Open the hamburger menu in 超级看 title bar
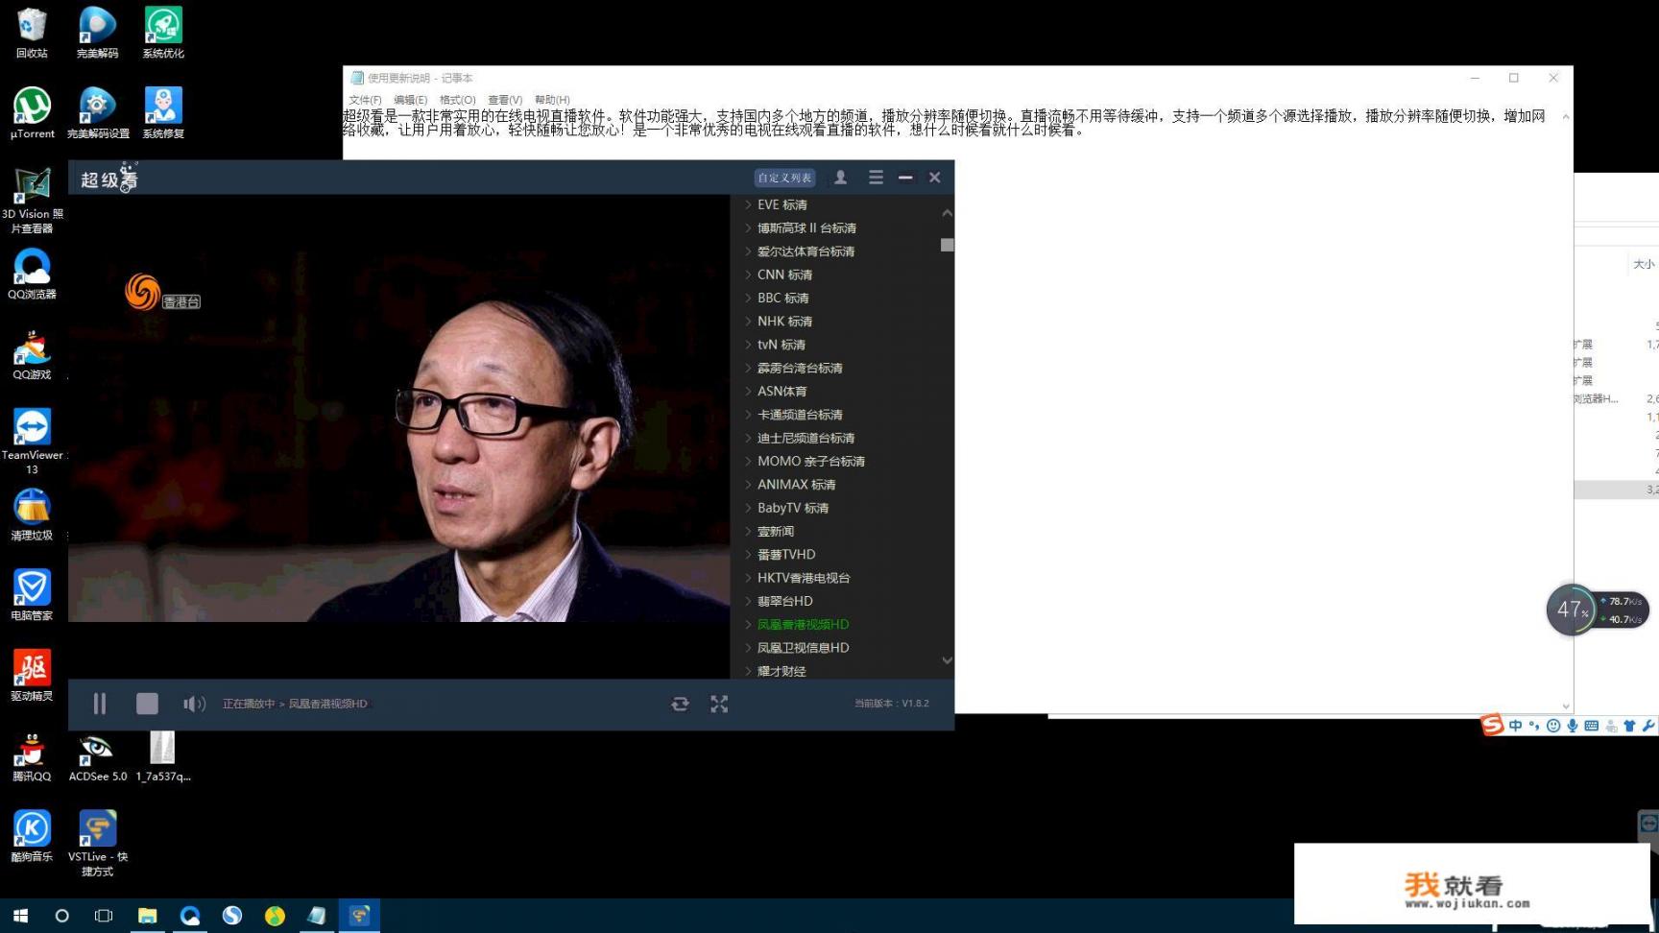The height and width of the screenshot is (933, 1659). click(x=876, y=178)
